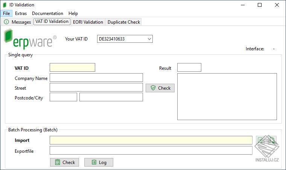Click the 'Single query' group label

pyautogui.click(x=20, y=55)
